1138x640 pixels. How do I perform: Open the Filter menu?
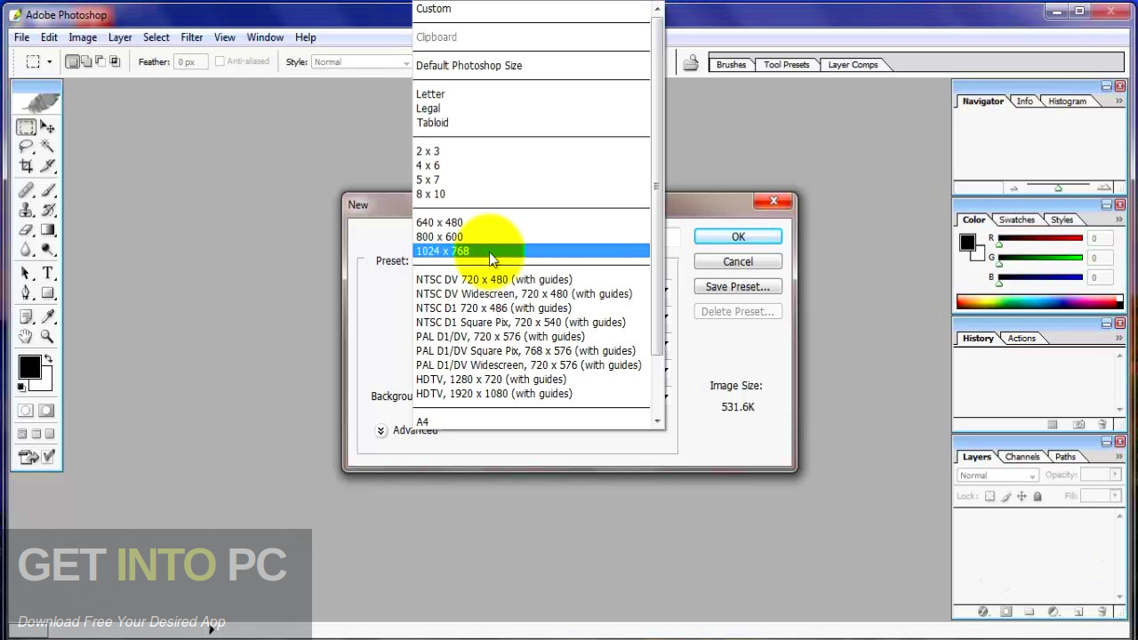192,37
